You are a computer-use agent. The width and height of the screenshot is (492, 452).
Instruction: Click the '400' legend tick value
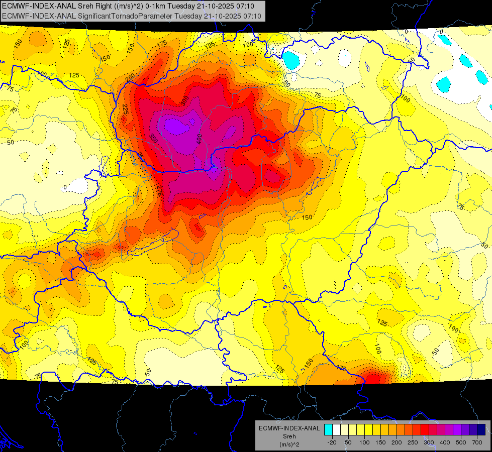click(445, 442)
